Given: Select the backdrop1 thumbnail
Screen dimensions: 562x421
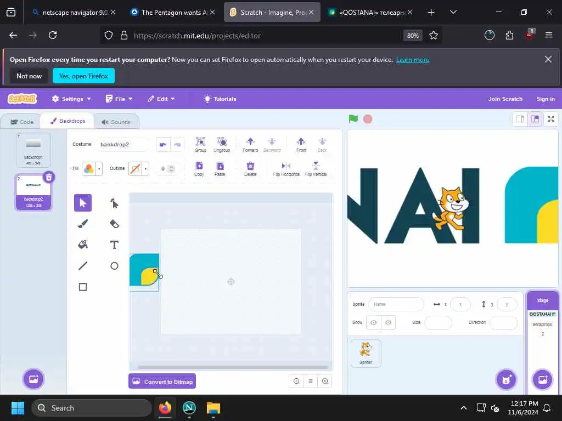Looking at the screenshot, I should (x=33, y=150).
